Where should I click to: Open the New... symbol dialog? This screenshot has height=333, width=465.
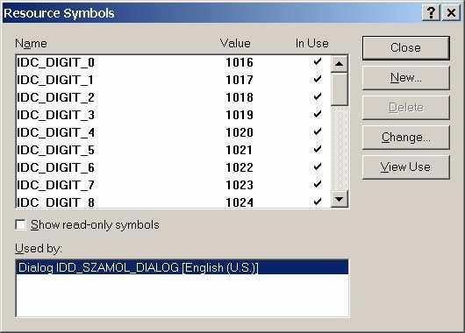(x=405, y=78)
